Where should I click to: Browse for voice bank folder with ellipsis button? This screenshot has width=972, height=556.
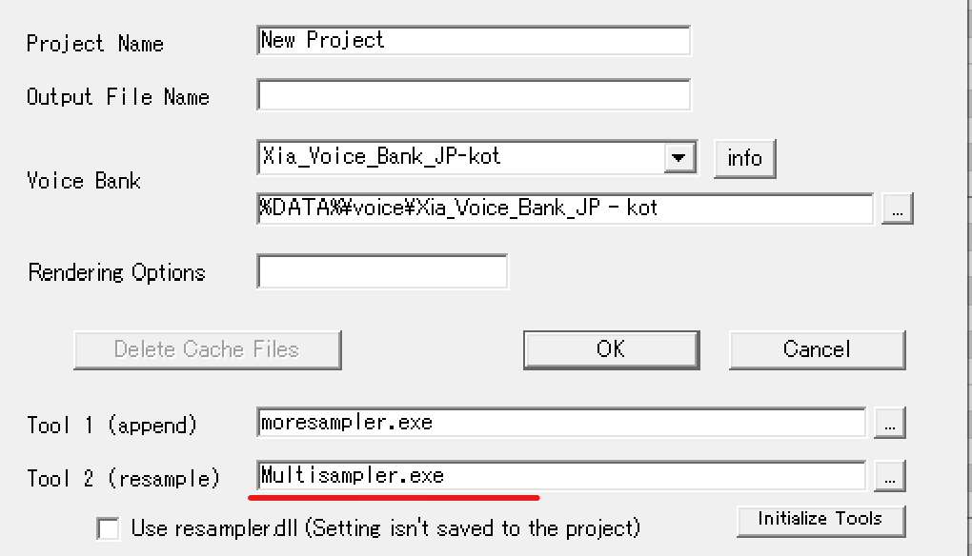(897, 209)
